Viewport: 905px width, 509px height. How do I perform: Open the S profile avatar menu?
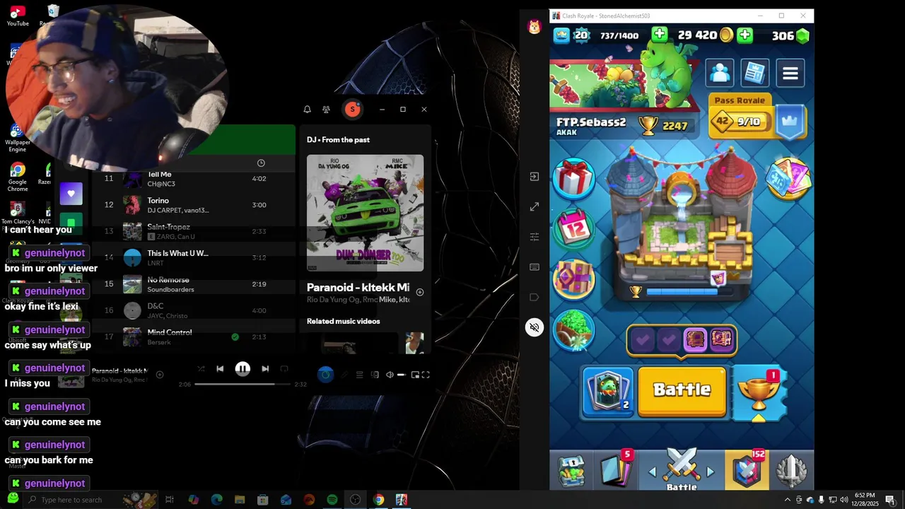[352, 110]
